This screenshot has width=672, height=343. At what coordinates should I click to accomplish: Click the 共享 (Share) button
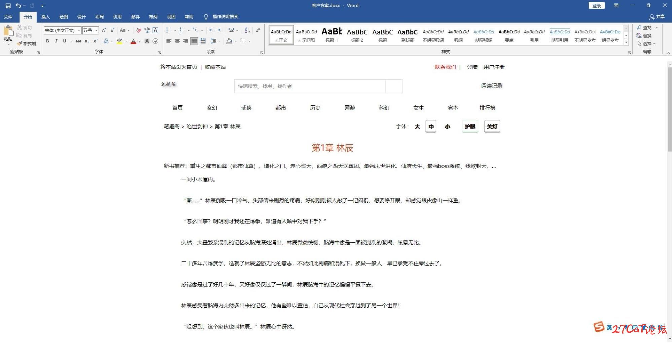(x=657, y=17)
